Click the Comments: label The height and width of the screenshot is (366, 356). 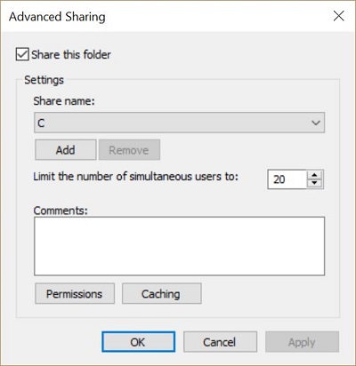click(x=61, y=211)
